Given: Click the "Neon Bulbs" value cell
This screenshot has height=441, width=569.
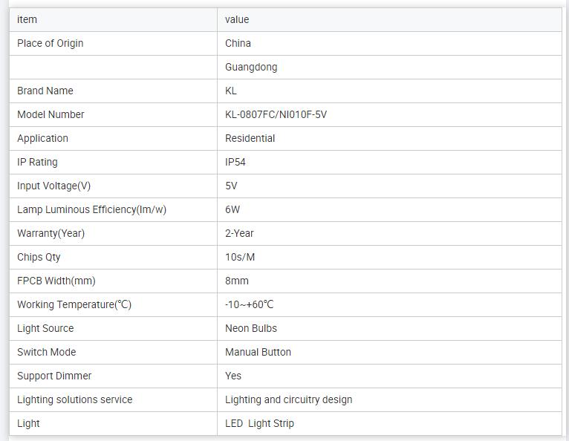Looking at the screenshot, I should click(x=251, y=328).
